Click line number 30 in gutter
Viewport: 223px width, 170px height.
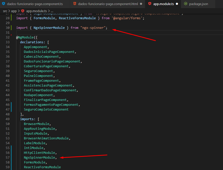point(8,28)
